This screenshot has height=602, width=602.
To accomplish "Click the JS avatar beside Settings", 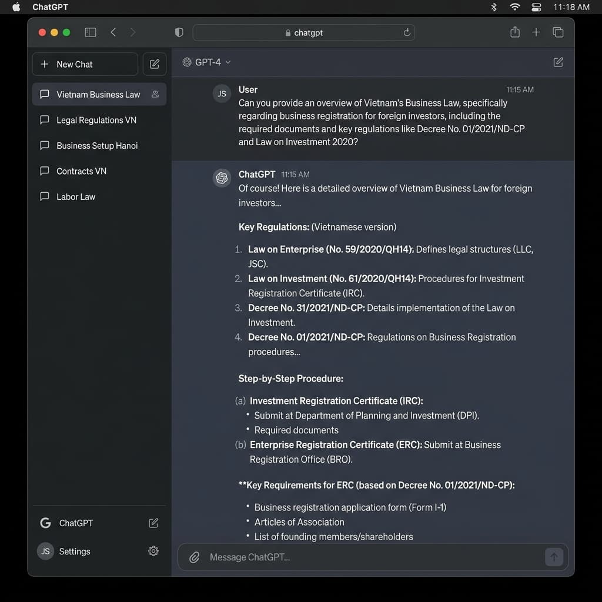I will click(45, 551).
